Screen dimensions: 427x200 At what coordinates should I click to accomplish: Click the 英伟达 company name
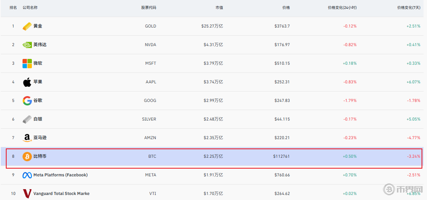(x=40, y=45)
